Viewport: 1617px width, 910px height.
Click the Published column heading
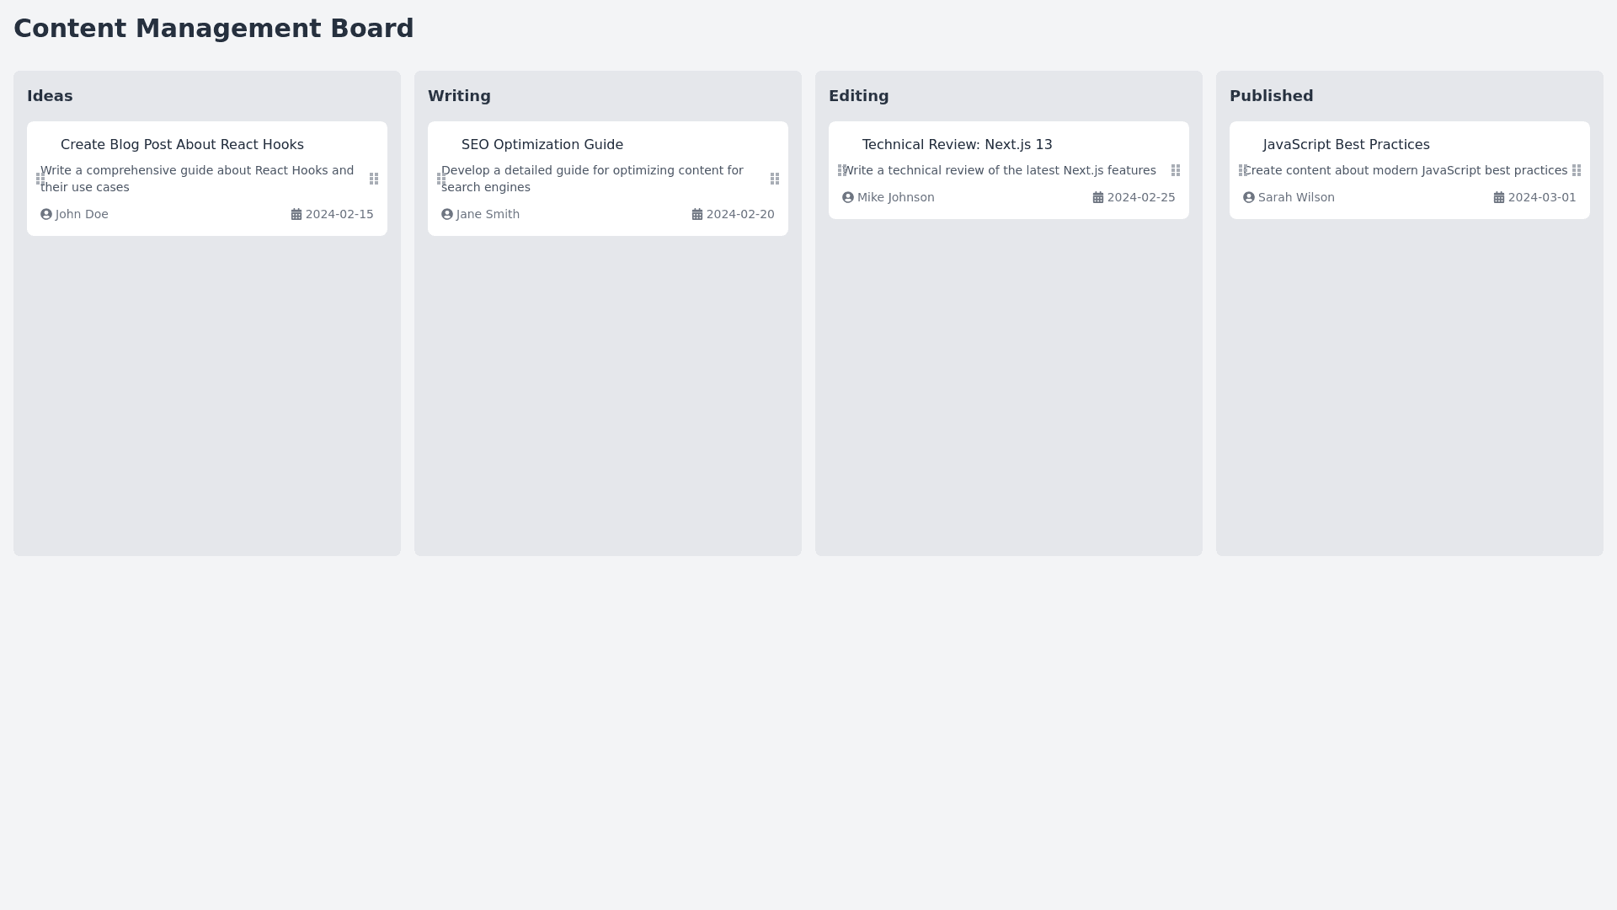pyautogui.click(x=1271, y=96)
